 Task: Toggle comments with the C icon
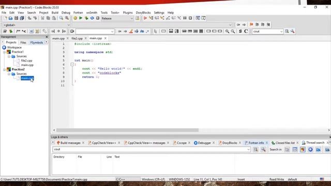pyautogui.click(x=246, y=31)
